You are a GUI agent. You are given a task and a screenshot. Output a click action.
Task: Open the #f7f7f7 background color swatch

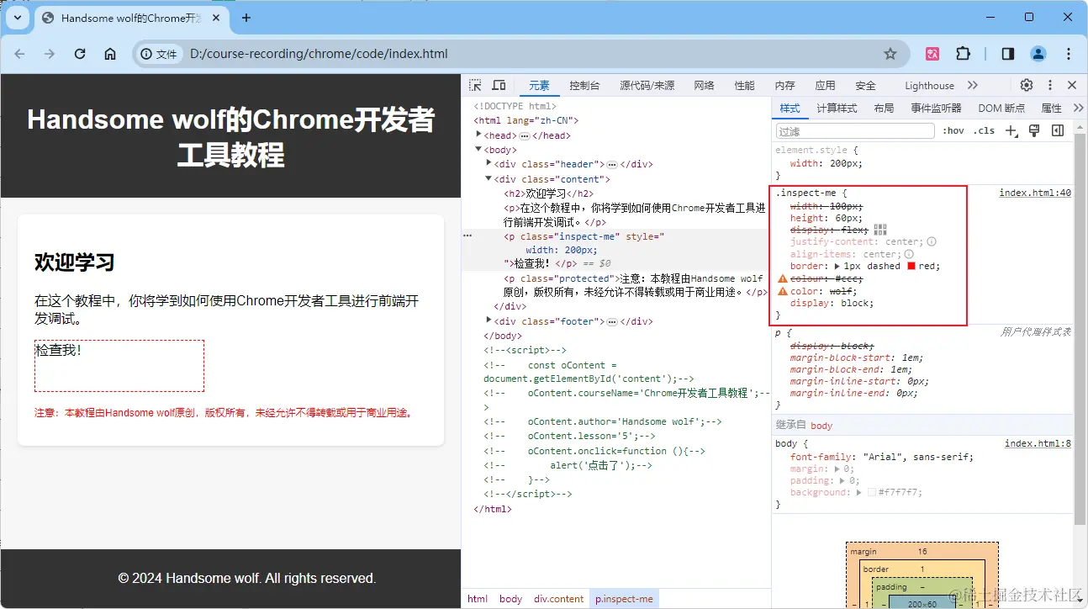872,492
